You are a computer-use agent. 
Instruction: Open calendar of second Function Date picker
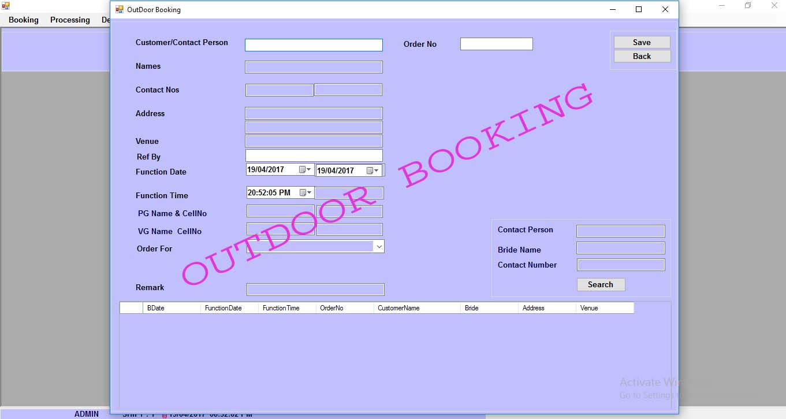coord(373,170)
